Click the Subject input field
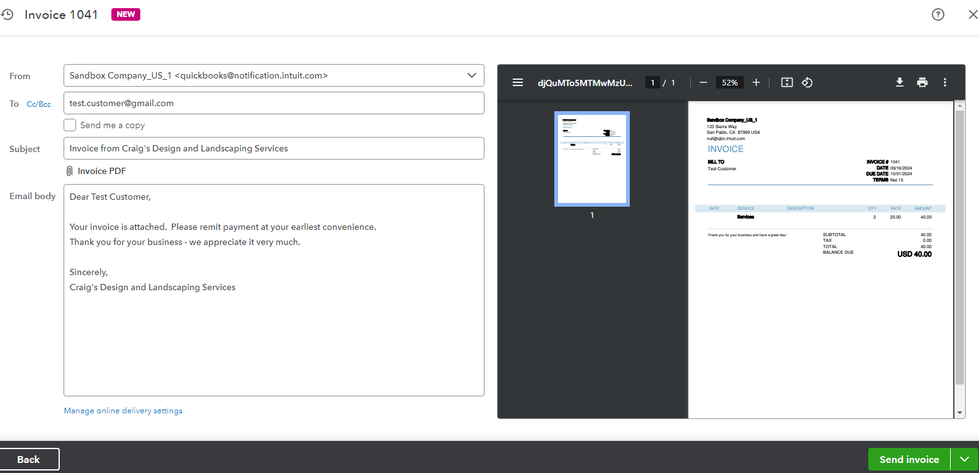This screenshot has width=979, height=473. [274, 149]
